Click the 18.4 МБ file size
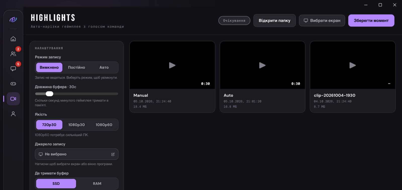This screenshot has height=190, width=402. [x=140, y=107]
